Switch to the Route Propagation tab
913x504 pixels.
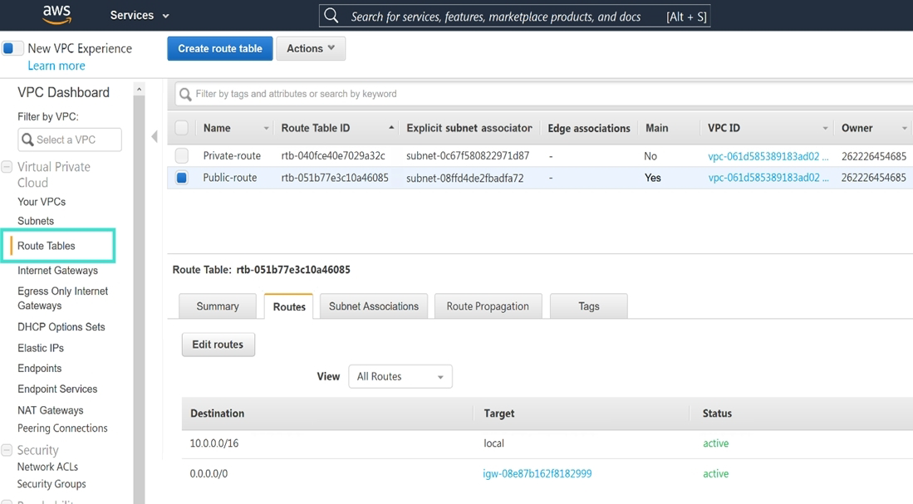coord(487,306)
